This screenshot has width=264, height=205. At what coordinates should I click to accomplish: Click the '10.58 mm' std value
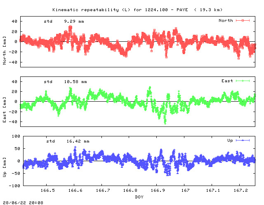click(x=75, y=82)
